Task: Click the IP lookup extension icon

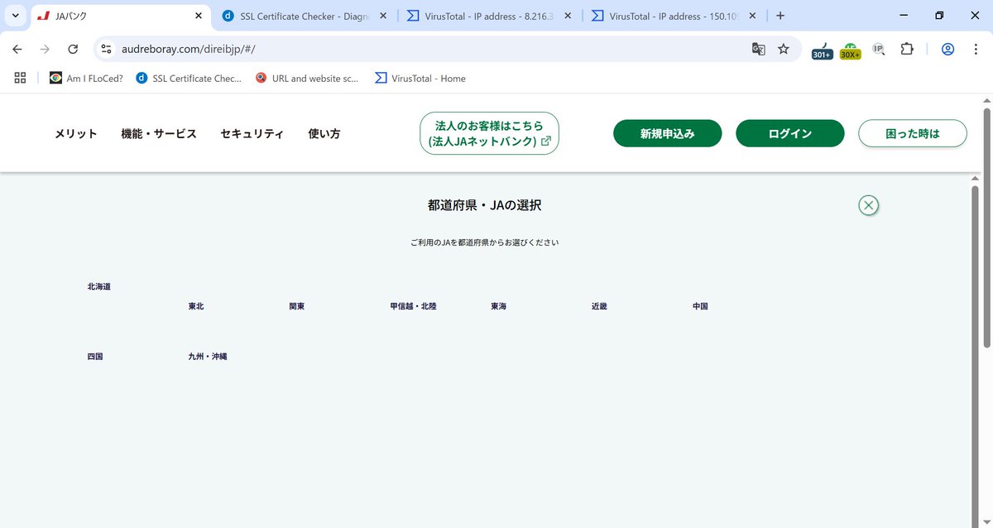Action: (878, 49)
